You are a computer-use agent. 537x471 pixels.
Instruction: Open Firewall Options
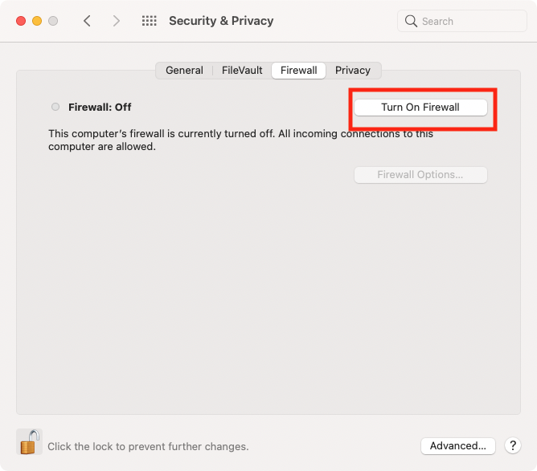pos(420,175)
